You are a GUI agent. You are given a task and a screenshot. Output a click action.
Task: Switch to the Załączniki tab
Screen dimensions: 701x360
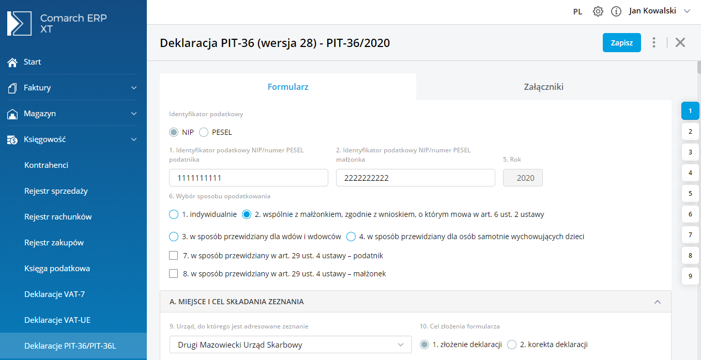click(543, 87)
